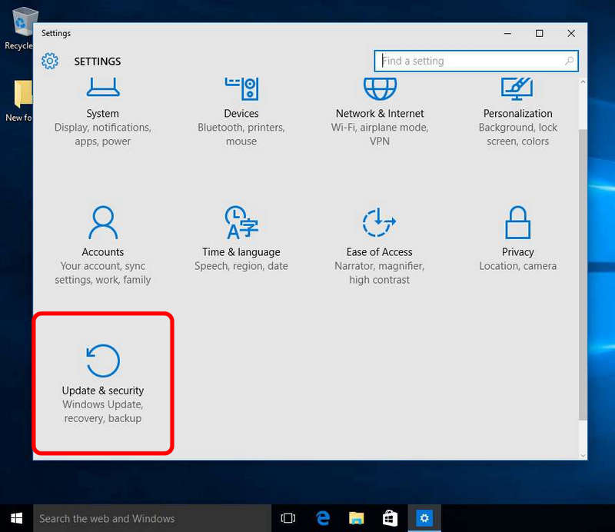Screen dimensions: 615x532
Task: Click 'Background, lock screen, colors' description
Action: click(517, 135)
